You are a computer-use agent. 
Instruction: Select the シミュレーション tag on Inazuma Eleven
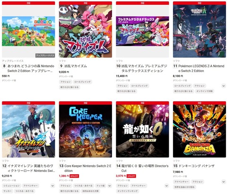point(11,186)
